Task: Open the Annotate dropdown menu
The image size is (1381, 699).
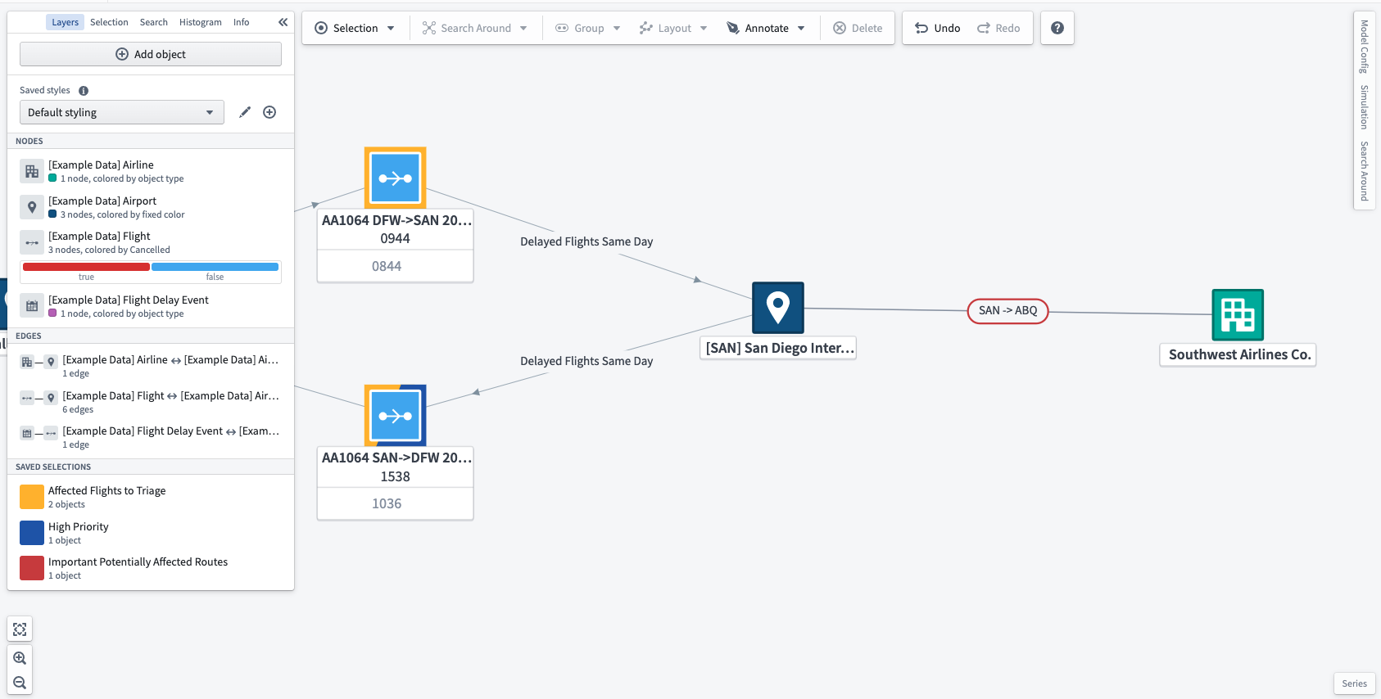Action: click(x=766, y=28)
